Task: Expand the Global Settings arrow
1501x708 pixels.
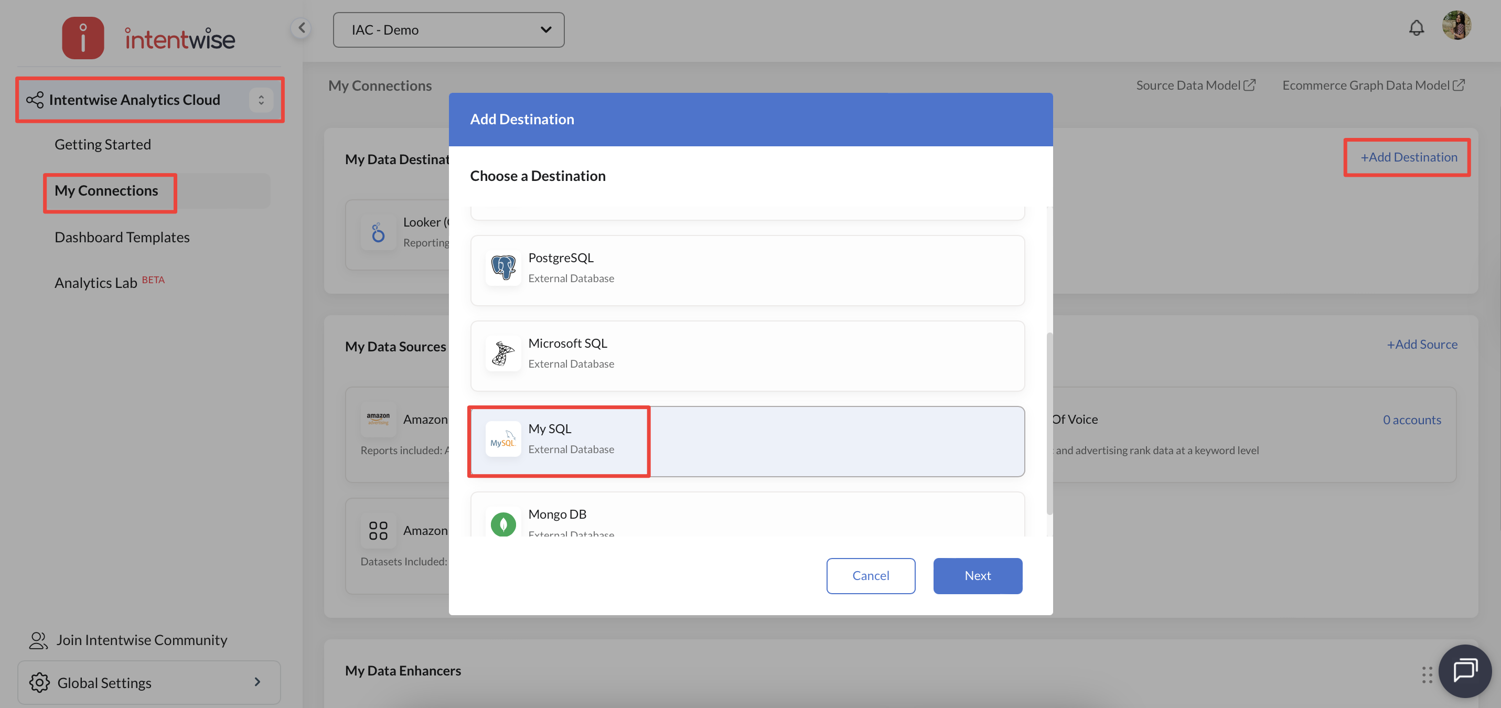Action: [x=257, y=682]
